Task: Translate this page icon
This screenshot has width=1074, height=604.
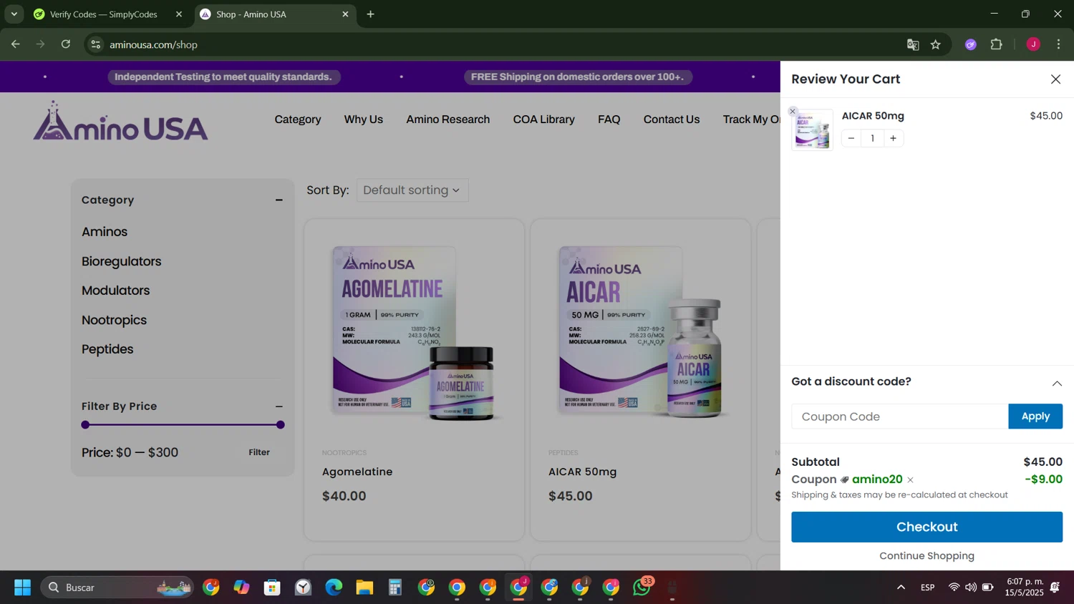Action: [913, 44]
